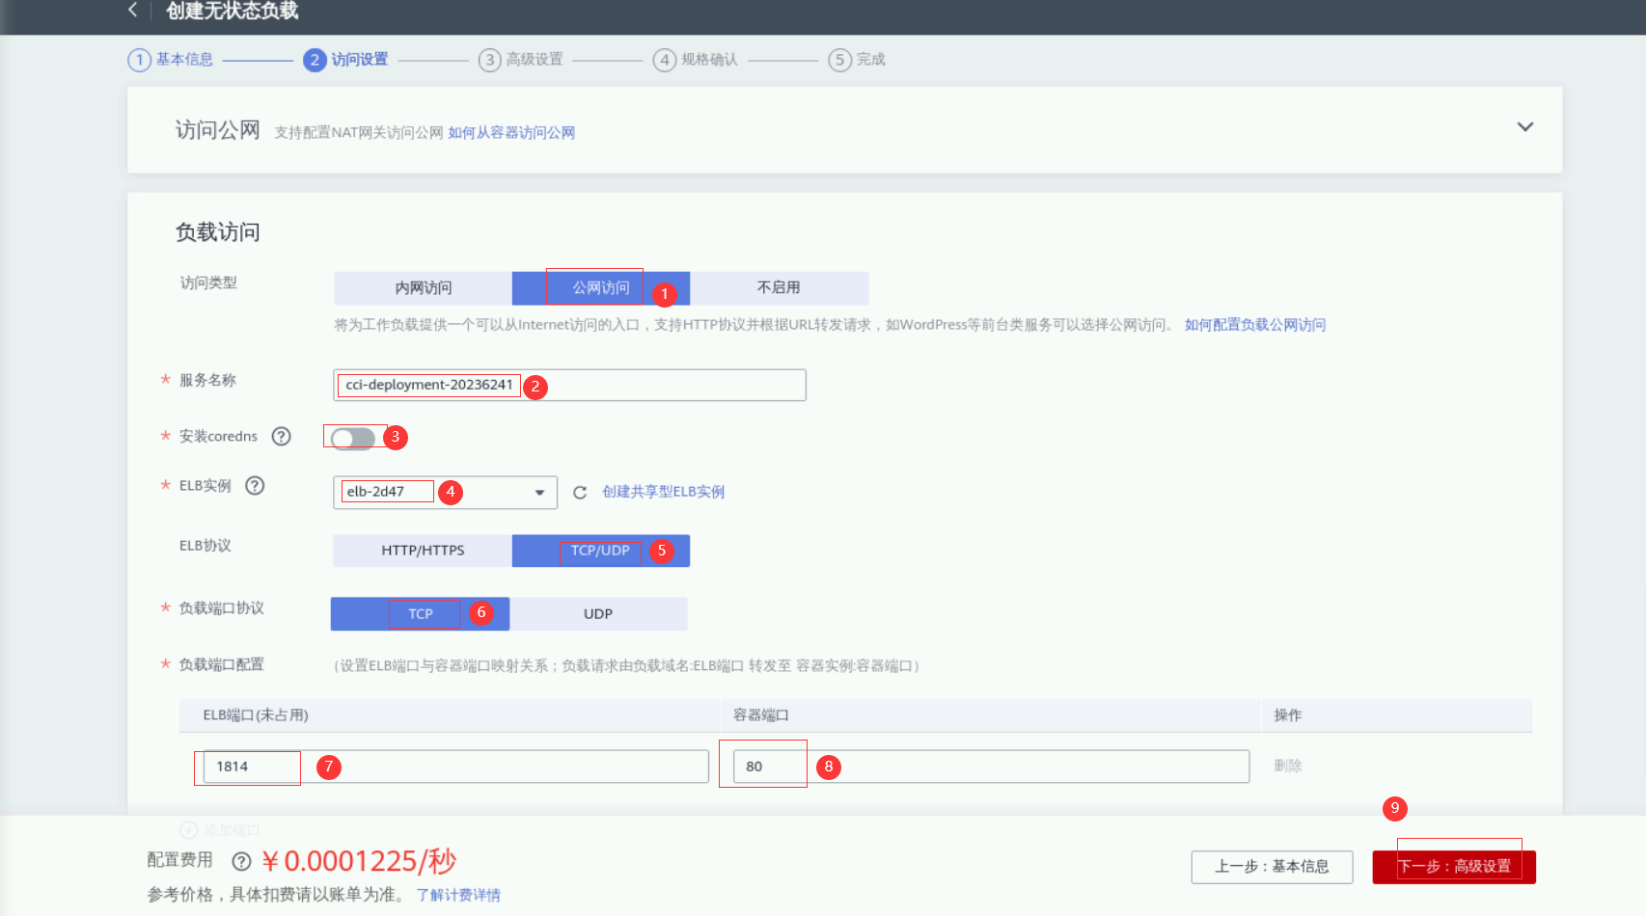The width and height of the screenshot is (1646, 916).
Task: Focus the 服务名称 input field
Action: coord(570,386)
